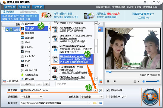Select 常用音频 menu category
Image resolution: width=163 pixels, height=108 pixels.
(x=35, y=33)
